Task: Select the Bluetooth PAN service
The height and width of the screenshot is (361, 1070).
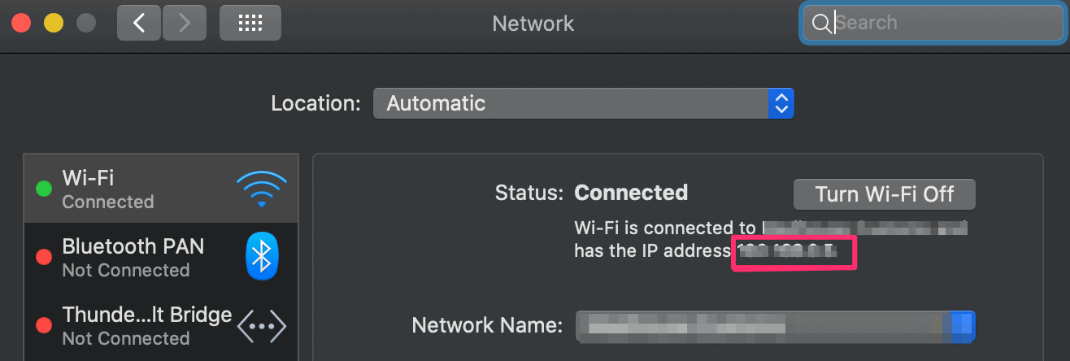Action: click(161, 258)
